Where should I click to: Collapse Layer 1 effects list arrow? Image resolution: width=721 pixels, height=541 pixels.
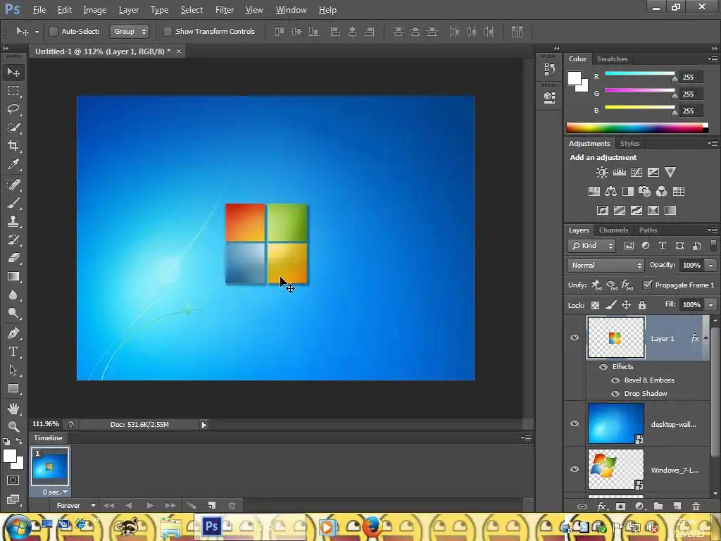tap(706, 338)
